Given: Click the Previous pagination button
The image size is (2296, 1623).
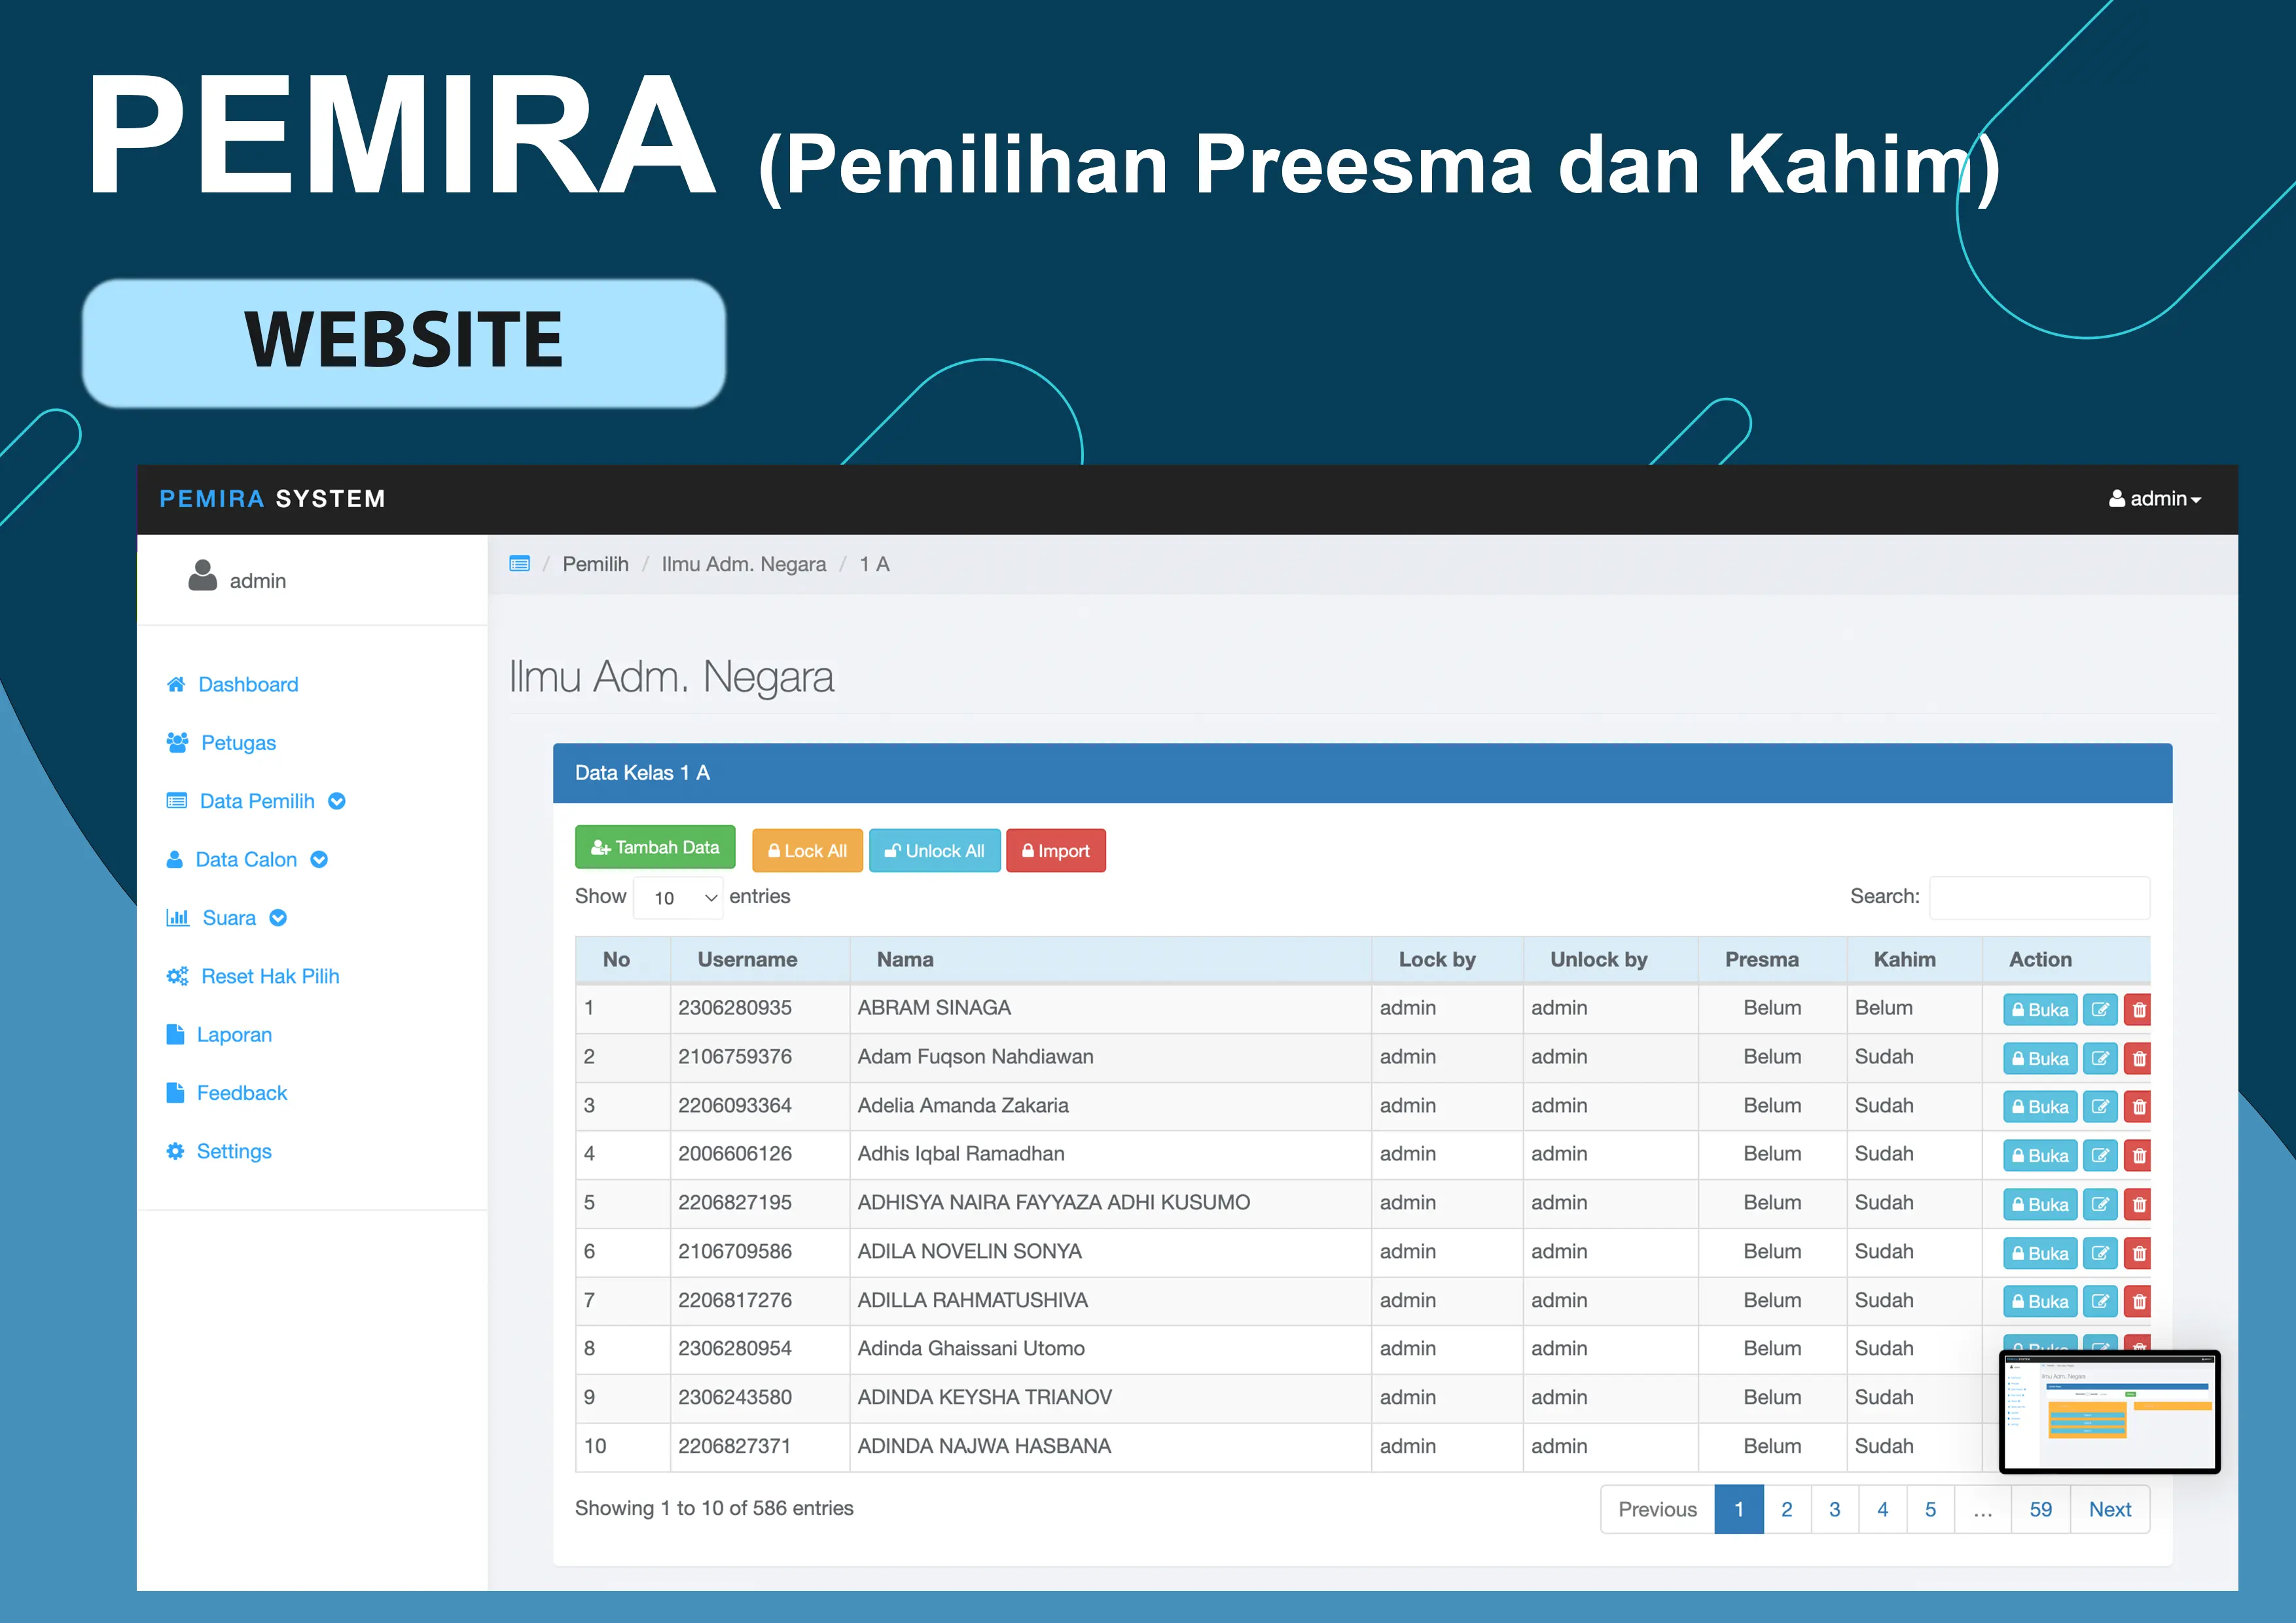Looking at the screenshot, I should point(1657,1509).
